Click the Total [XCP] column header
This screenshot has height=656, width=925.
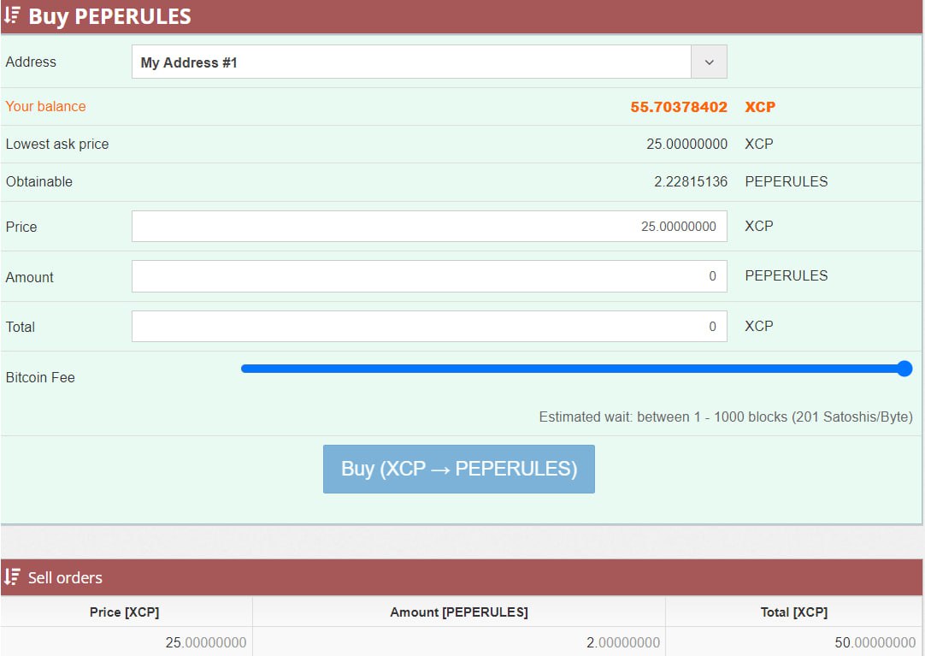[794, 612]
